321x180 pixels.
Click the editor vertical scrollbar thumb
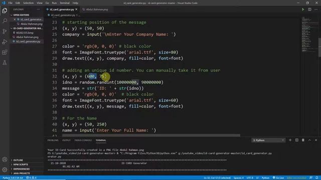coord(319,47)
